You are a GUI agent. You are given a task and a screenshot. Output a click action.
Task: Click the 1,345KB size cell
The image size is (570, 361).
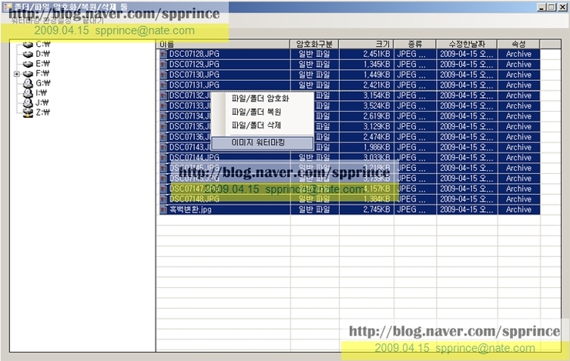377,65
